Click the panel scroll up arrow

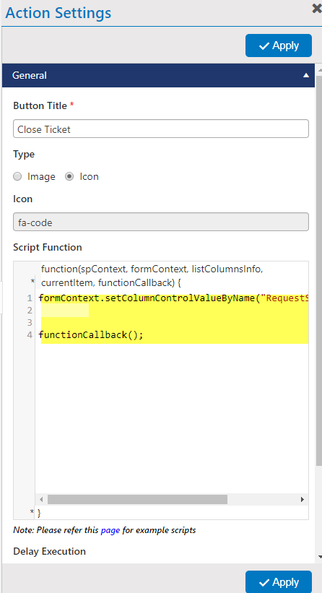(x=320, y=69)
